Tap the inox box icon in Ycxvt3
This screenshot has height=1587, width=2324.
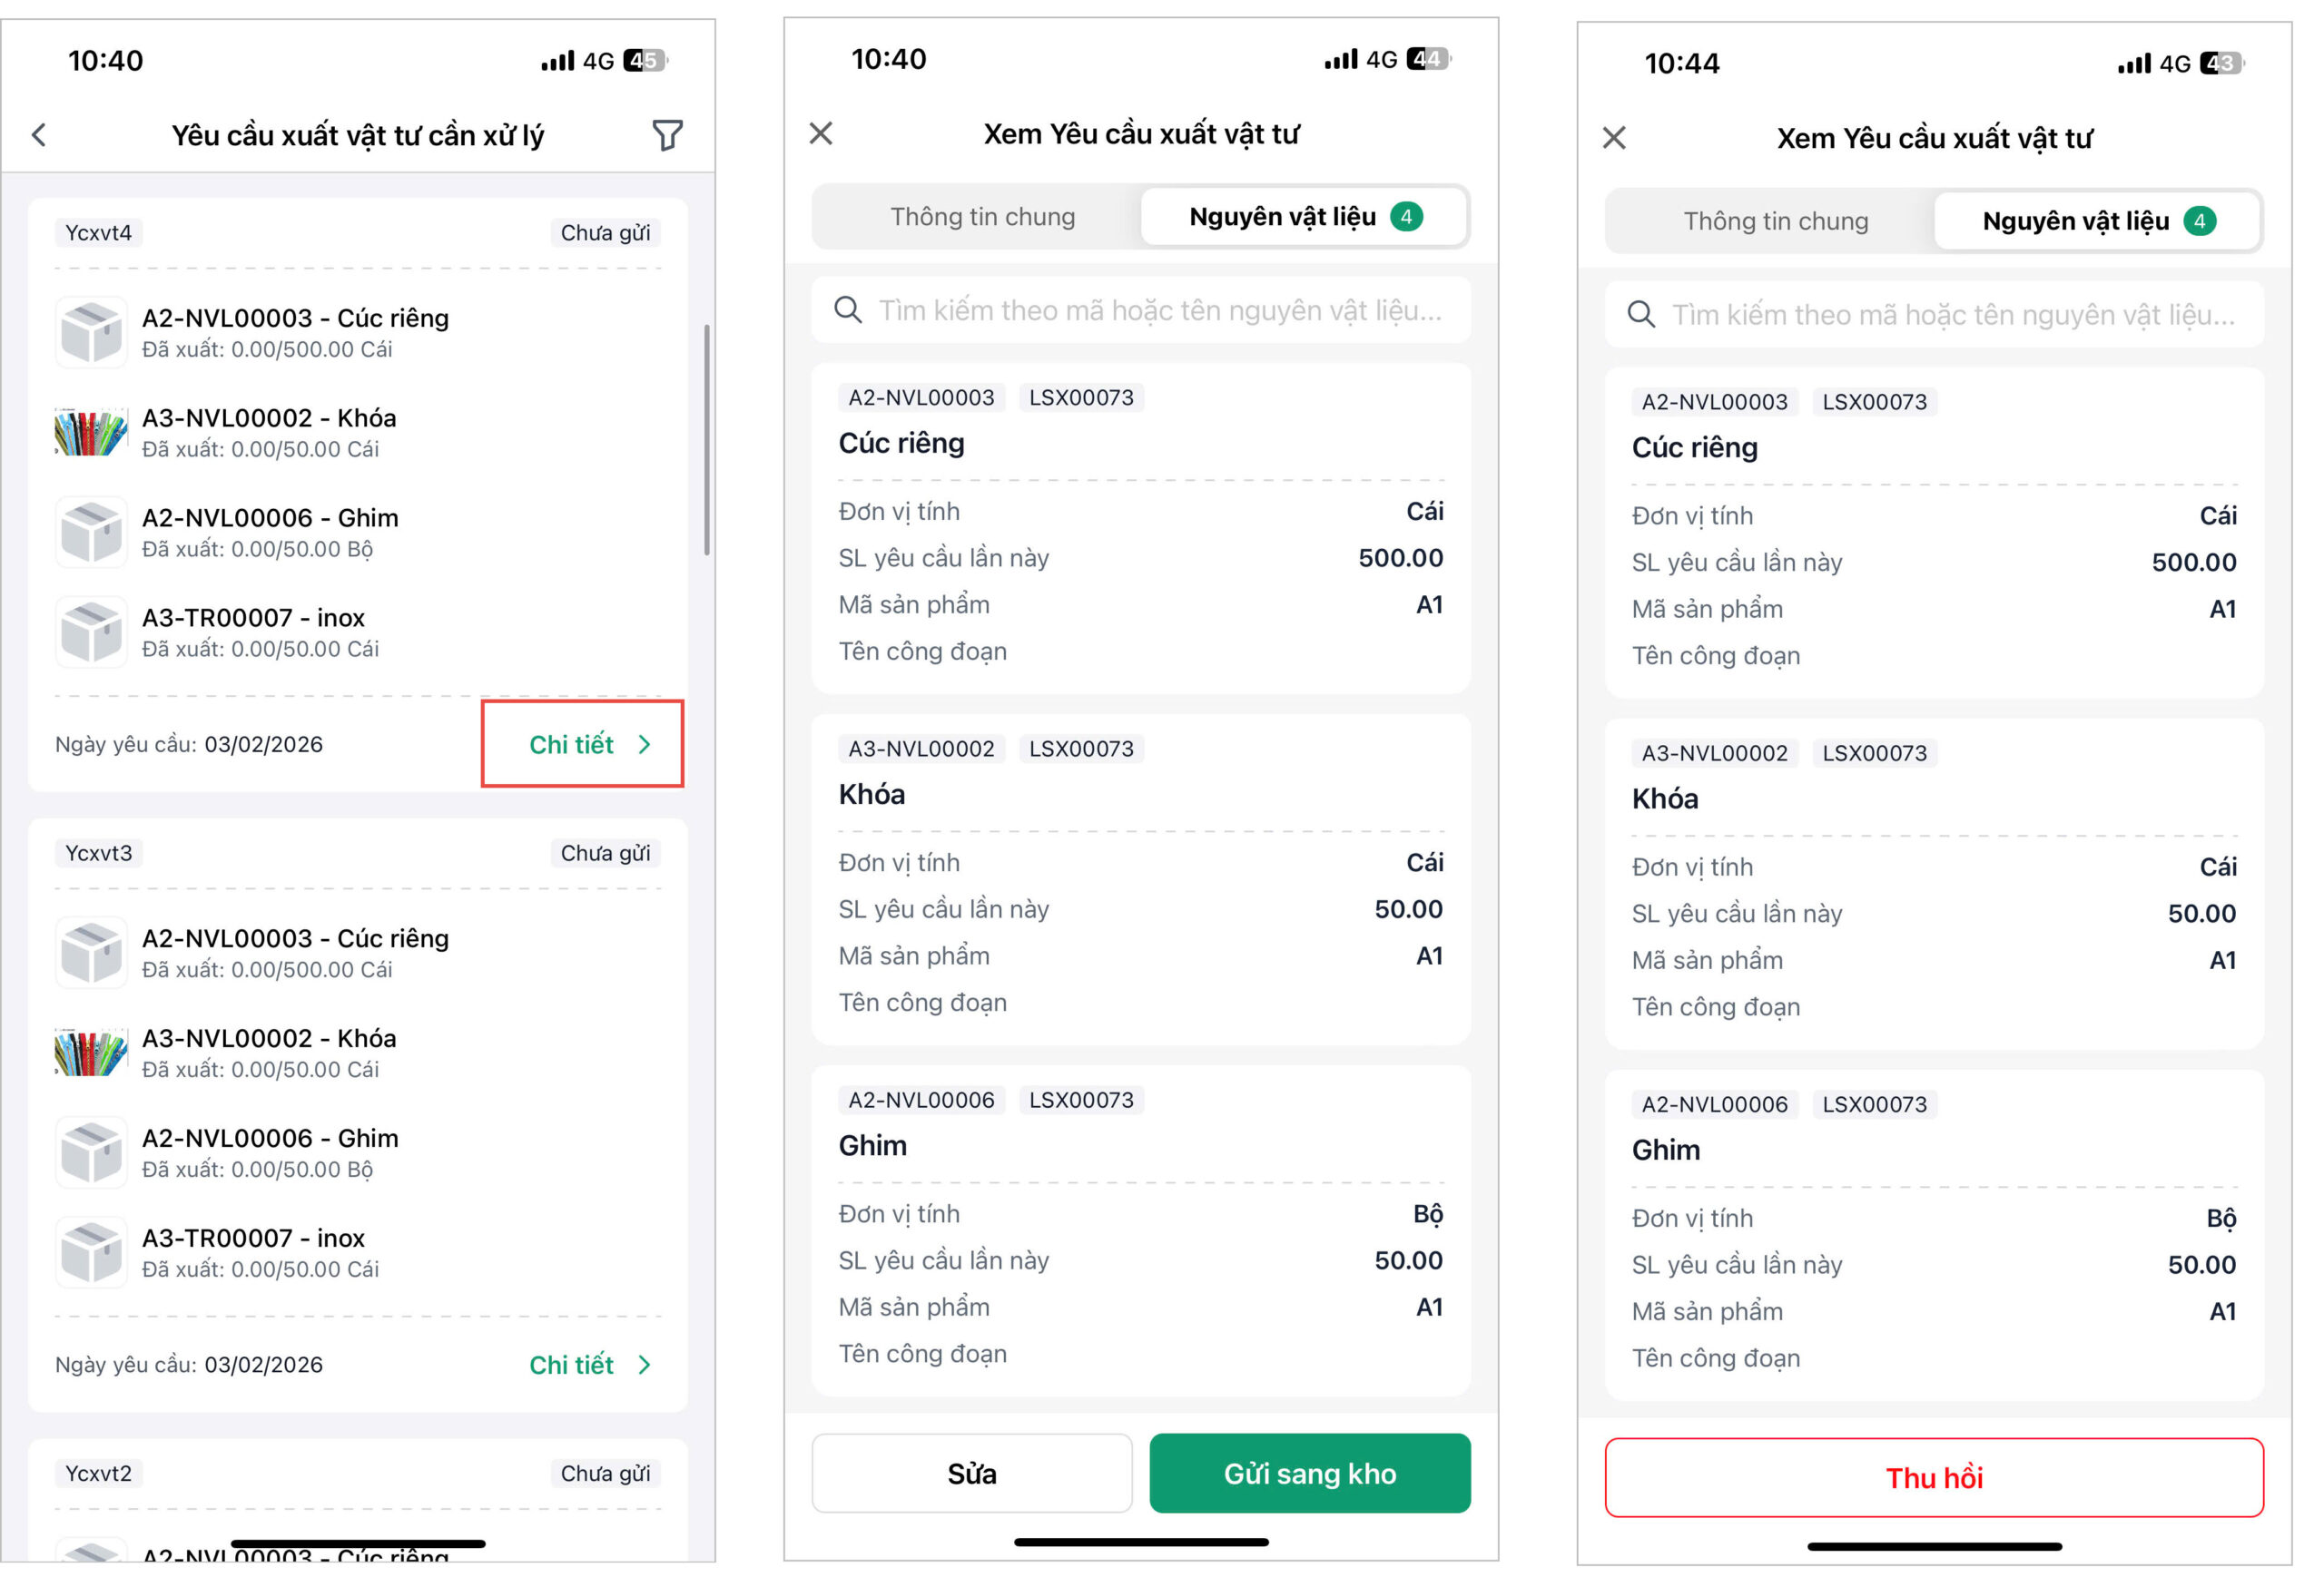tap(91, 1252)
